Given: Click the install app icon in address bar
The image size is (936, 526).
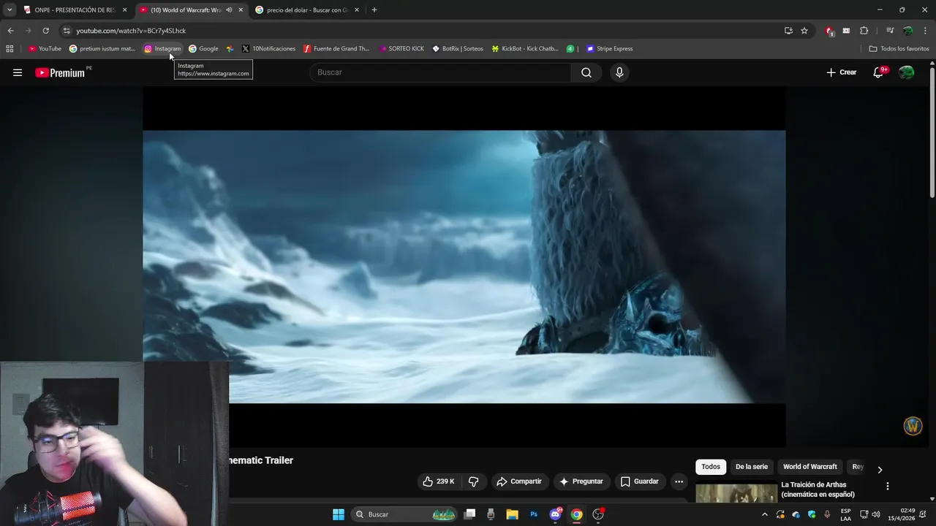Looking at the screenshot, I should tap(788, 31).
